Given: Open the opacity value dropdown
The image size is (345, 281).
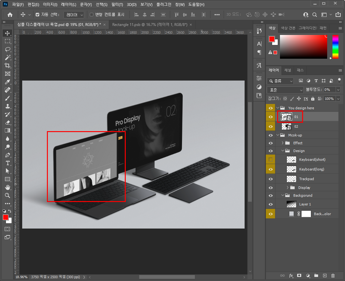Looking at the screenshot, I should click(x=338, y=90).
